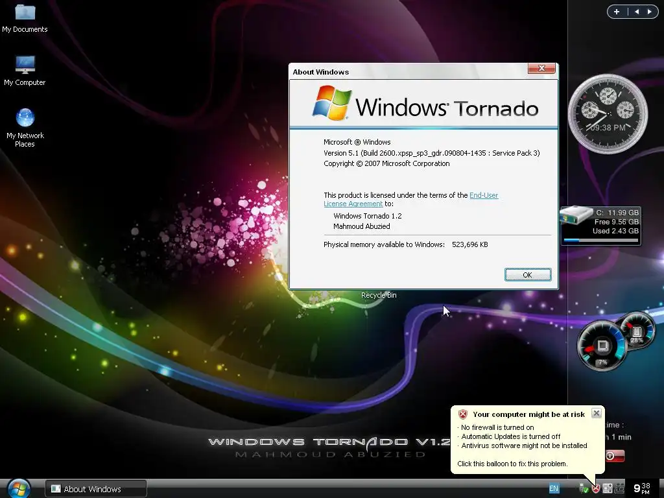Click the Safely Remove Hardware tray icon
Image resolution: width=664 pixels, height=498 pixels.
pyautogui.click(x=584, y=488)
